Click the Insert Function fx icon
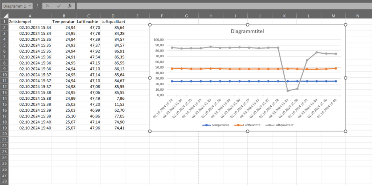Image resolution: width=372 pixels, height=185 pixels. [70, 6]
